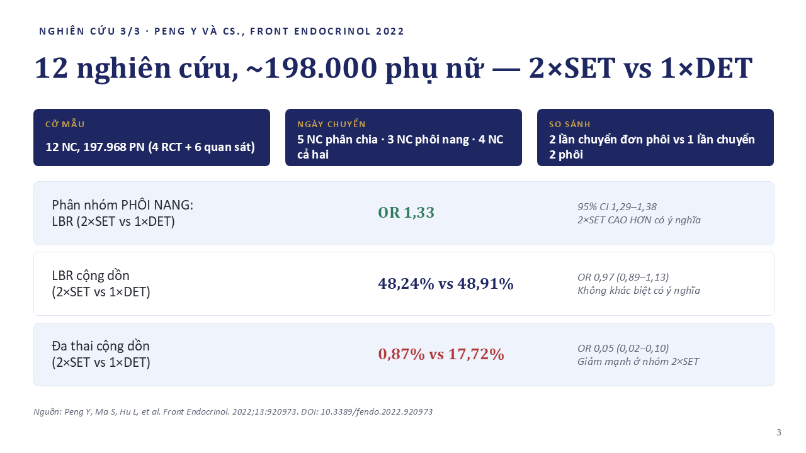Click the 48,24% vs 48,91% value
This screenshot has height=453, width=806.
(446, 284)
